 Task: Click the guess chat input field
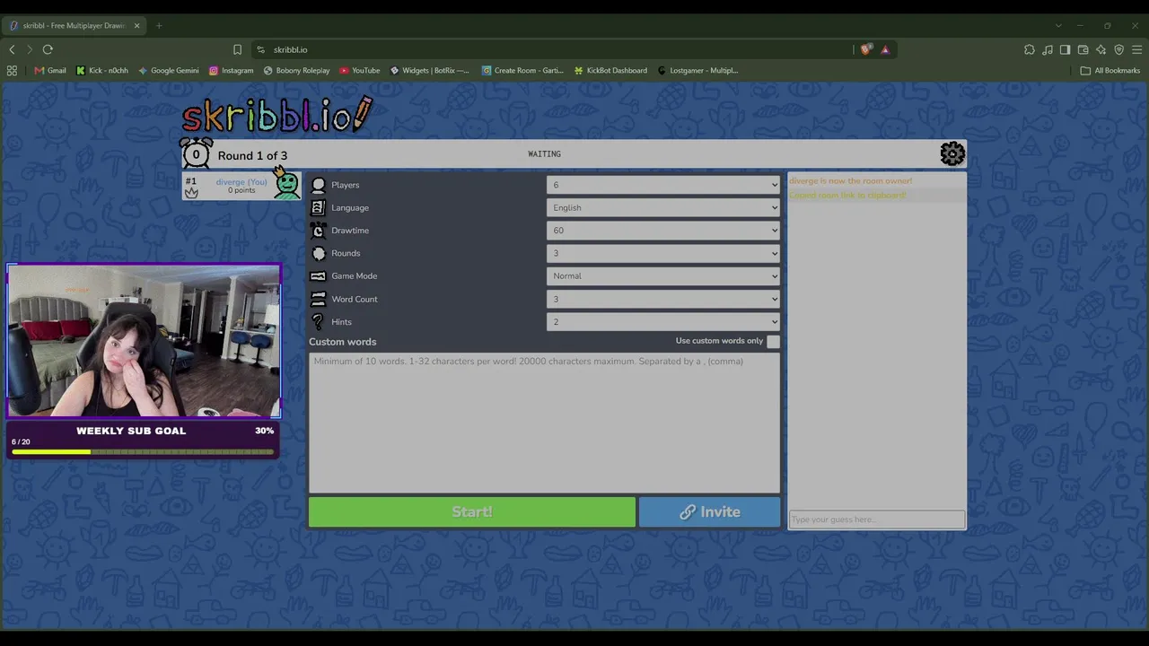(x=877, y=519)
